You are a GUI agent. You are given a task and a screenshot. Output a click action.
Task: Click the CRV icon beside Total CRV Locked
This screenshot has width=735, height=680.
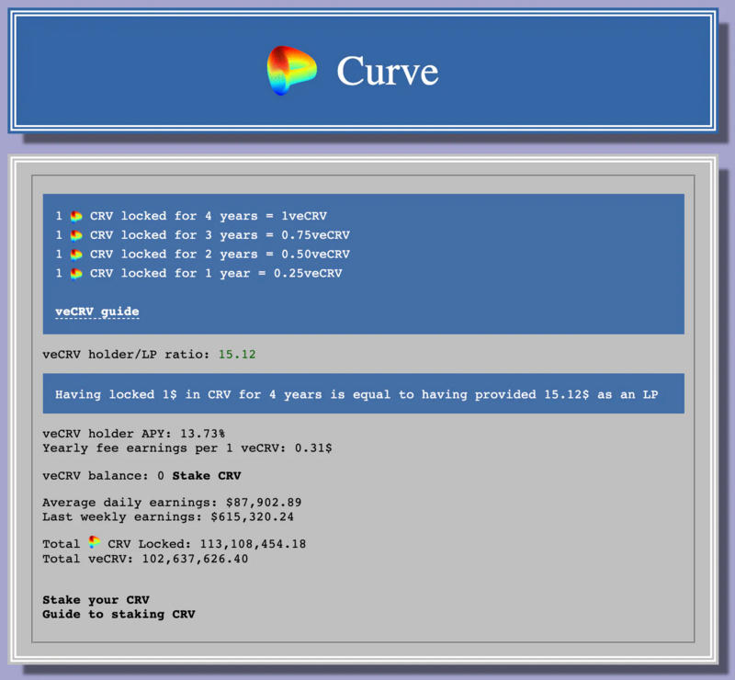[x=95, y=543]
